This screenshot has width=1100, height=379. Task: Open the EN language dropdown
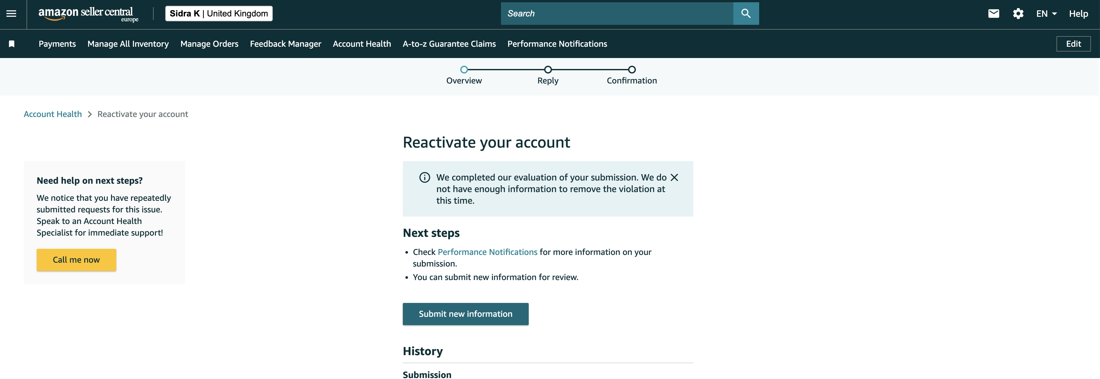[1046, 14]
